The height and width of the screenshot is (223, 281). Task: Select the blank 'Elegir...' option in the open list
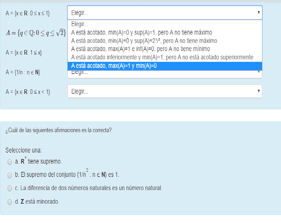pos(80,24)
